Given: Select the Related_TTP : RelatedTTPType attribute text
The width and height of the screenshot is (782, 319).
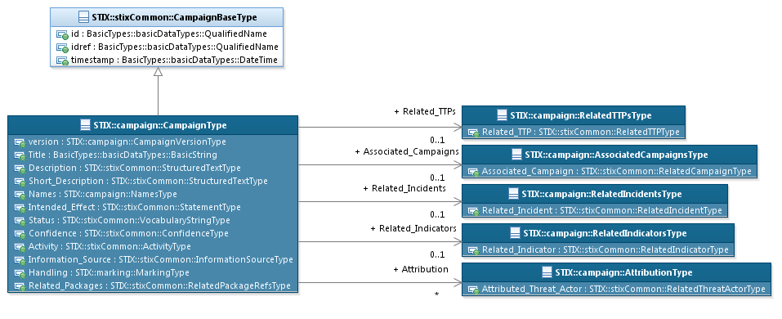Looking at the screenshot, I should pos(581,133).
